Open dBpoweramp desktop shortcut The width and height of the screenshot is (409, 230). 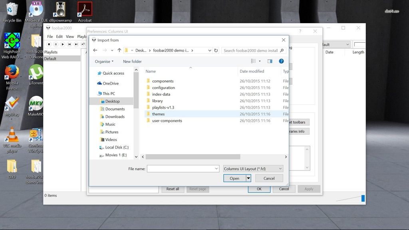(61, 12)
